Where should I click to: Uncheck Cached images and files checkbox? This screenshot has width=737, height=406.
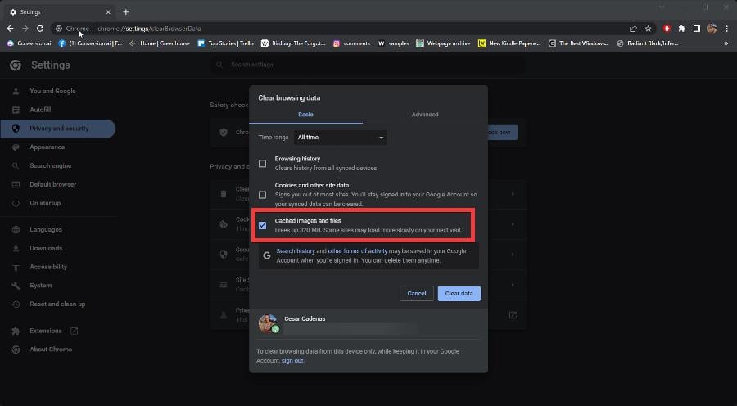point(262,226)
